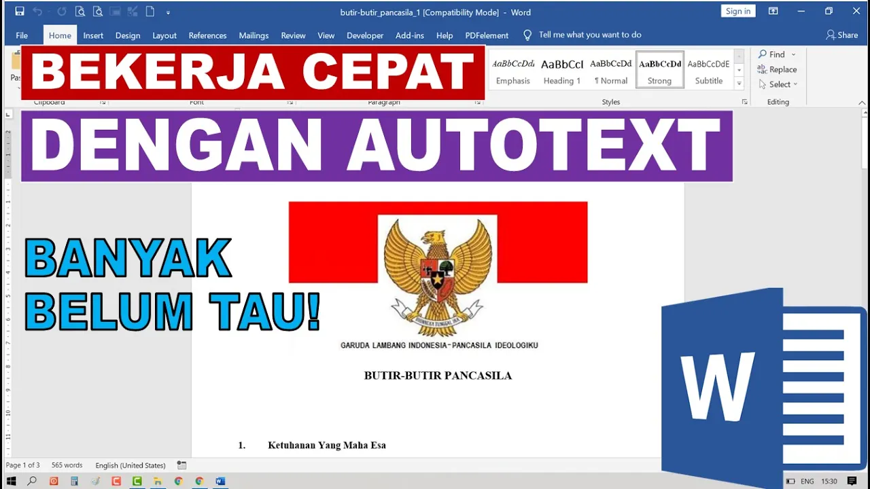Image resolution: width=870 pixels, height=489 pixels.
Task: Open File Explorer from the taskbar
Action: click(x=158, y=481)
